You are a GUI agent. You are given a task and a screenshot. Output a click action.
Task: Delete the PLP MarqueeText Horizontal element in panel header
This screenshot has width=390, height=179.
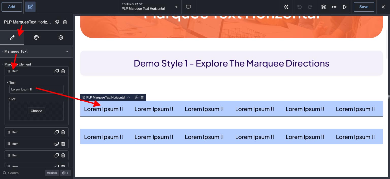pos(65,22)
